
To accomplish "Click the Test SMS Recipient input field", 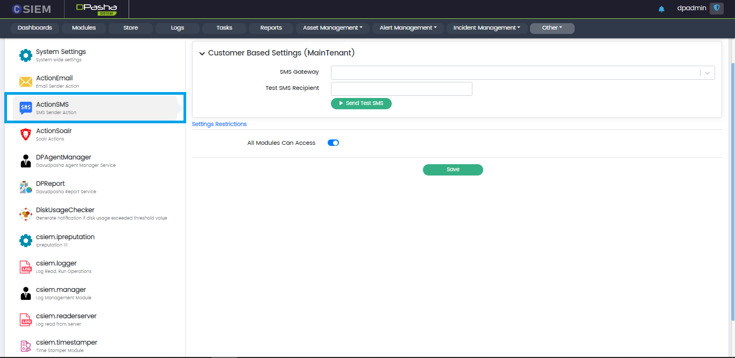I will pos(401,89).
